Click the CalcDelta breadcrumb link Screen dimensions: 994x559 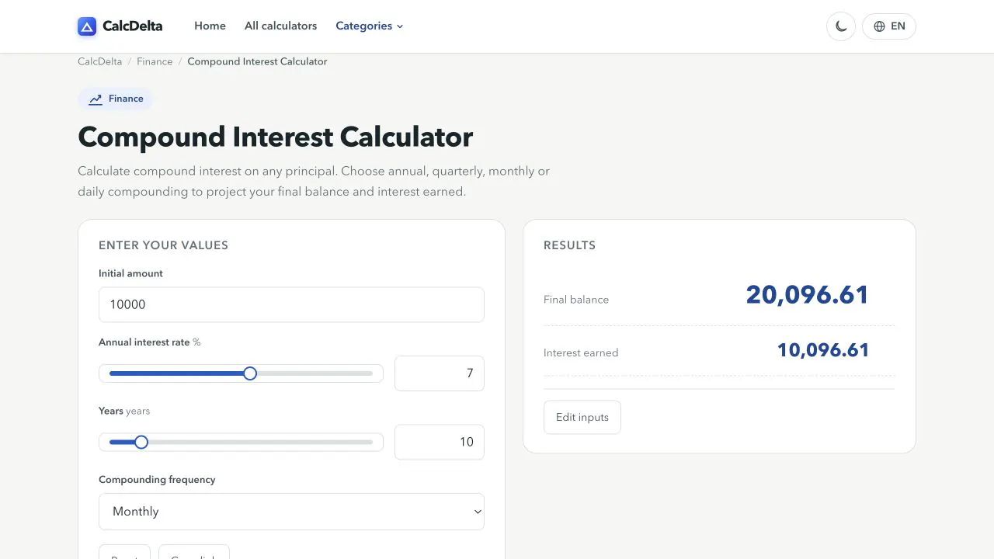(100, 61)
